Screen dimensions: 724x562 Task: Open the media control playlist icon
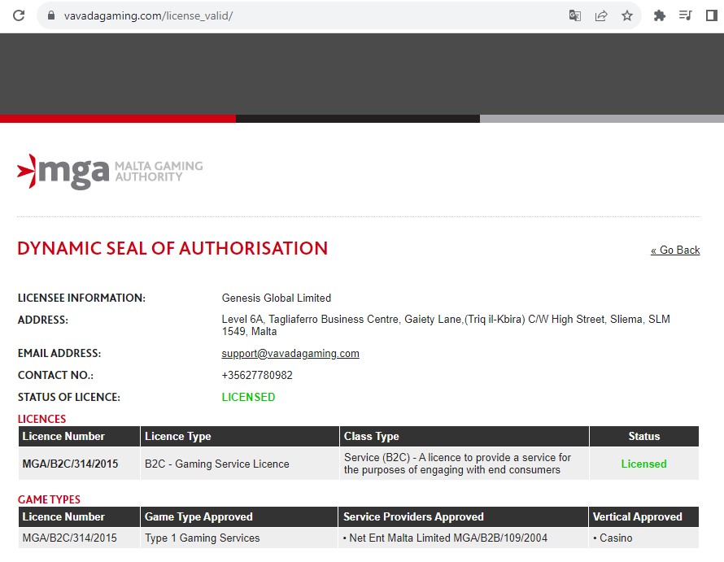(x=685, y=15)
